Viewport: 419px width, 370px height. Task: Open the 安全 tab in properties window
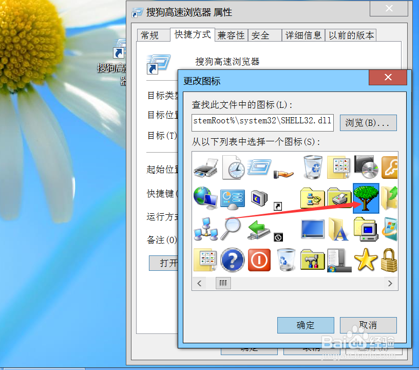[x=265, y=35]
